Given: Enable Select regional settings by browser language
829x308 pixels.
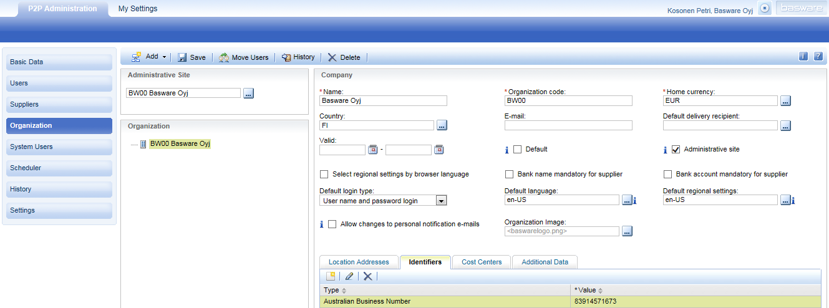Looking at the screenshot, I should click(x=324, y=174).
